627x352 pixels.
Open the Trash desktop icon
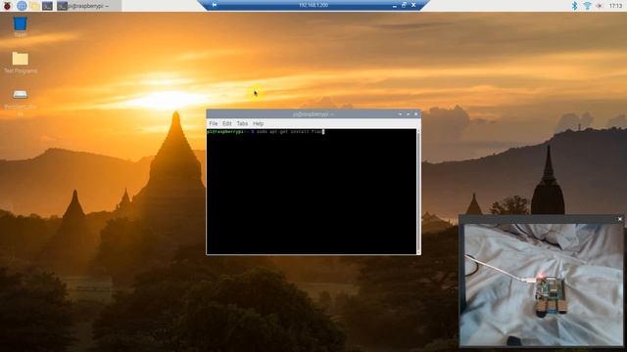pos(20,26)
